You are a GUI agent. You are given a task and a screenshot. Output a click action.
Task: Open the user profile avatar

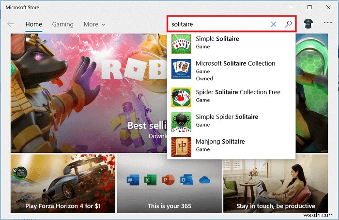(308, 24)
